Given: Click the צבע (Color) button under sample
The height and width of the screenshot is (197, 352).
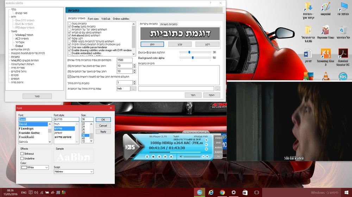Looking at the screenshot, I should tap(180, 44).
